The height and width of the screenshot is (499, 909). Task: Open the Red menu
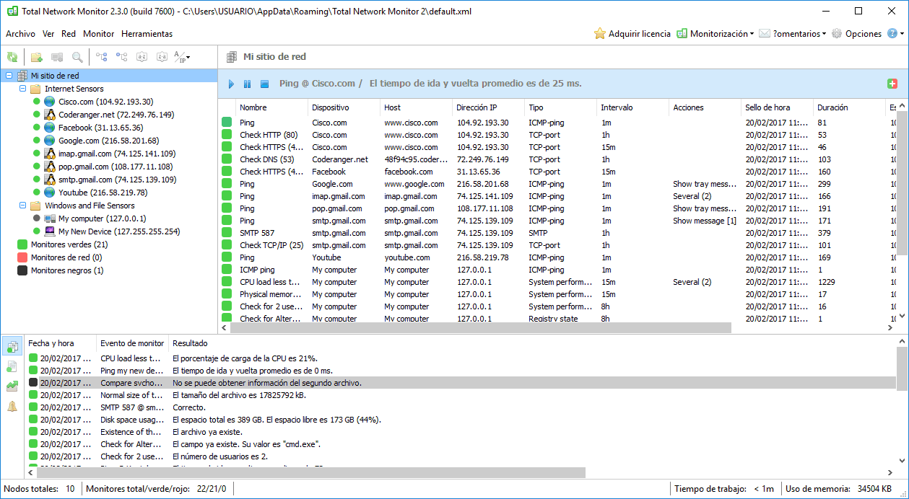tap(69, 34)
